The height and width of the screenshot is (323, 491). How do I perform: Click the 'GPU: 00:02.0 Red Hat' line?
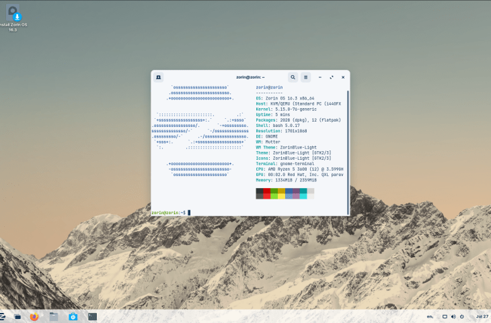coord(299,175)
